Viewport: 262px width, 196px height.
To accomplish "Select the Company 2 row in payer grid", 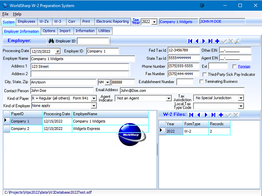I will pos(76,129).
